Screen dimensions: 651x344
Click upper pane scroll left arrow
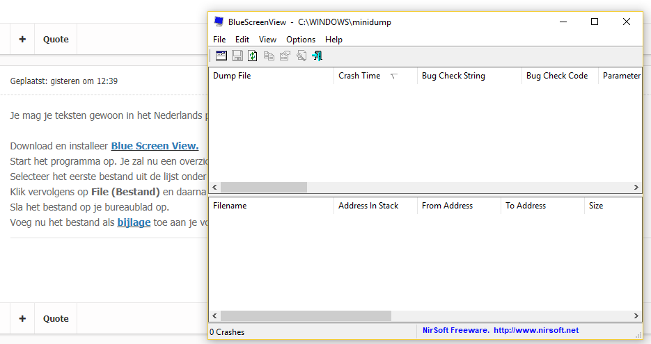pyautogui.click(x=214, y=188)
